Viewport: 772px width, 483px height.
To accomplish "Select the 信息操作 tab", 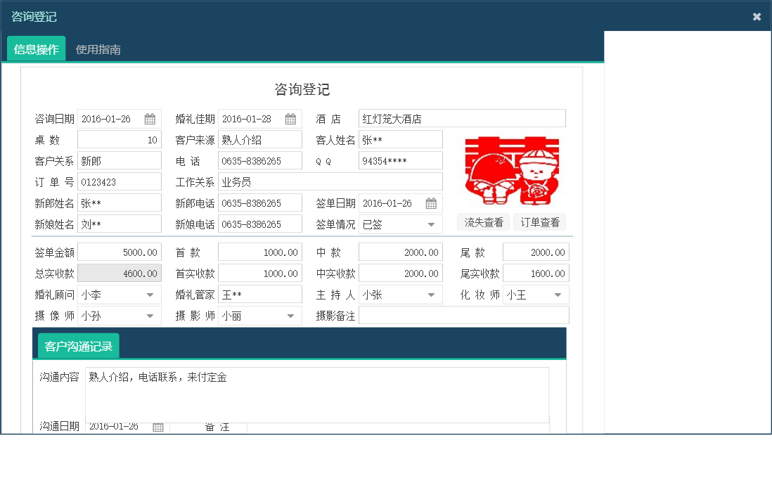I will click(35, 49).
